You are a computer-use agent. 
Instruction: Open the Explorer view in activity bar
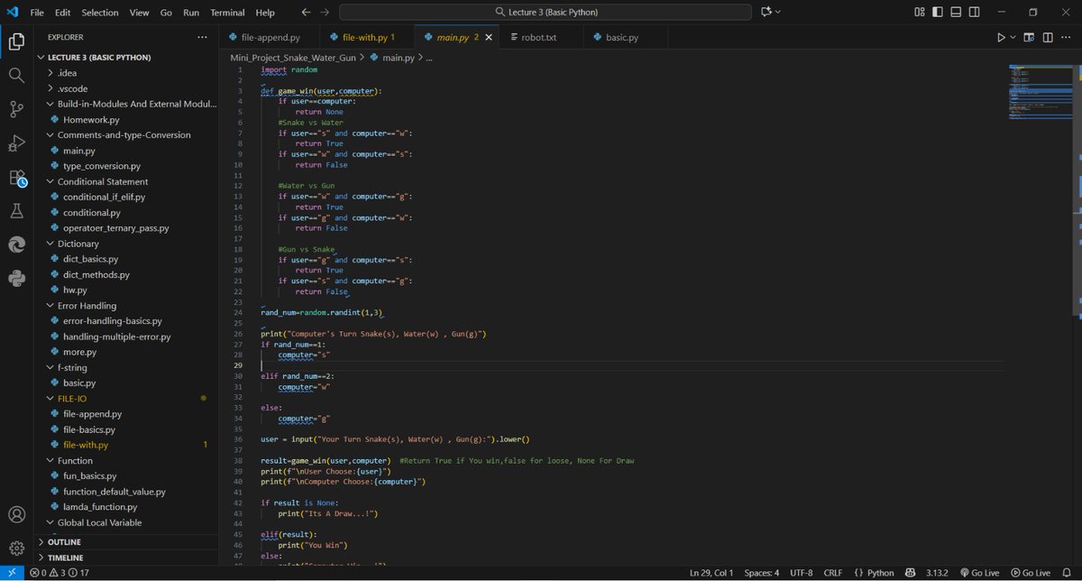16,41
